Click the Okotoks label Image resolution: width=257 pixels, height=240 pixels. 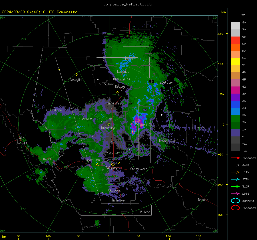click(x=114, y=190)
